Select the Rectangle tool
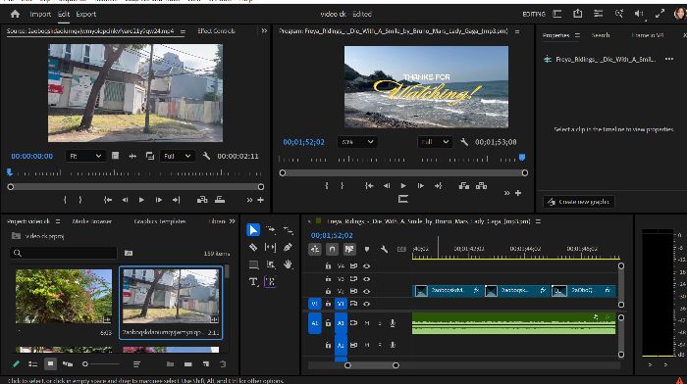This screenshot has height=384, width=687. [253, 264]
